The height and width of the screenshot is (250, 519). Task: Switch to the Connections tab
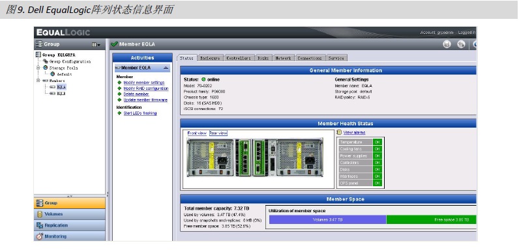(x=310, y=58)
